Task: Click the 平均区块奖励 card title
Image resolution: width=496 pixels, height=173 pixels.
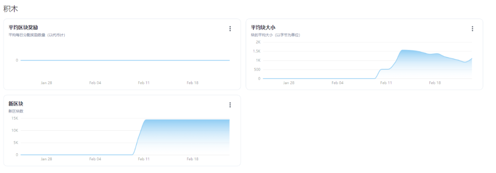Action: tap(23, 28)
